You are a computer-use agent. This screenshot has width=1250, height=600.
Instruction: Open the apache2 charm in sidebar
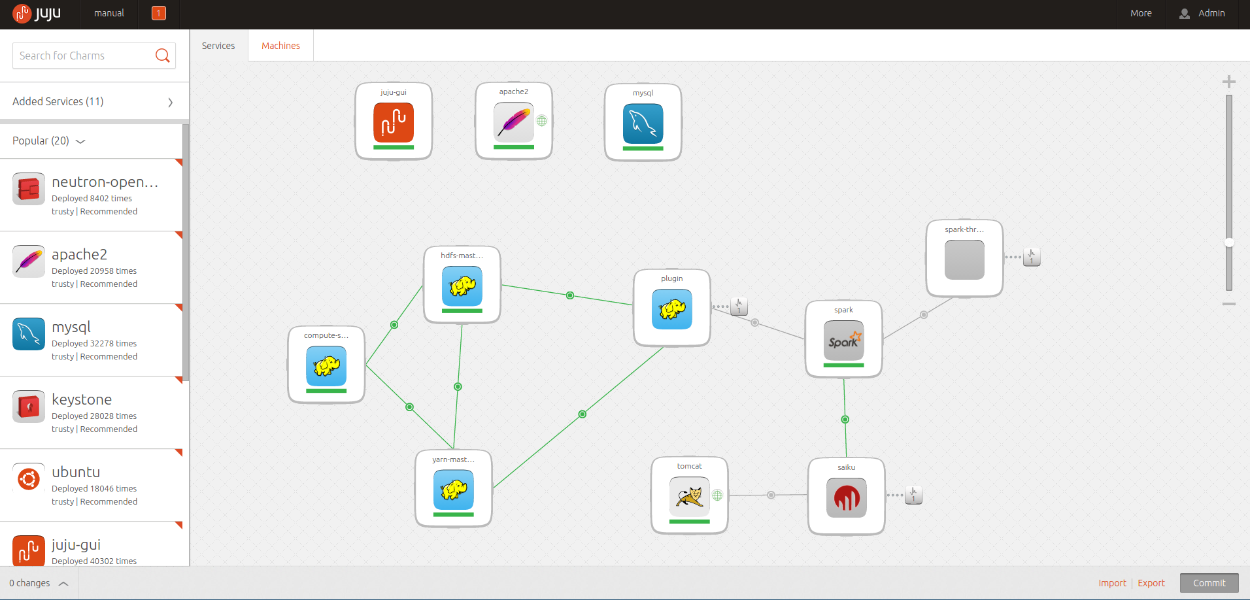92,267
